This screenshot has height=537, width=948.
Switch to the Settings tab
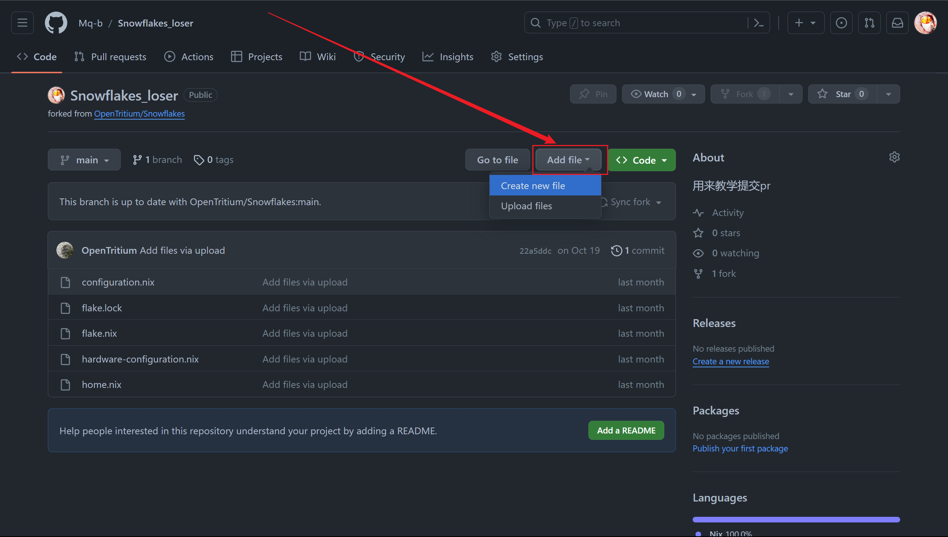[x=517, y=57]
